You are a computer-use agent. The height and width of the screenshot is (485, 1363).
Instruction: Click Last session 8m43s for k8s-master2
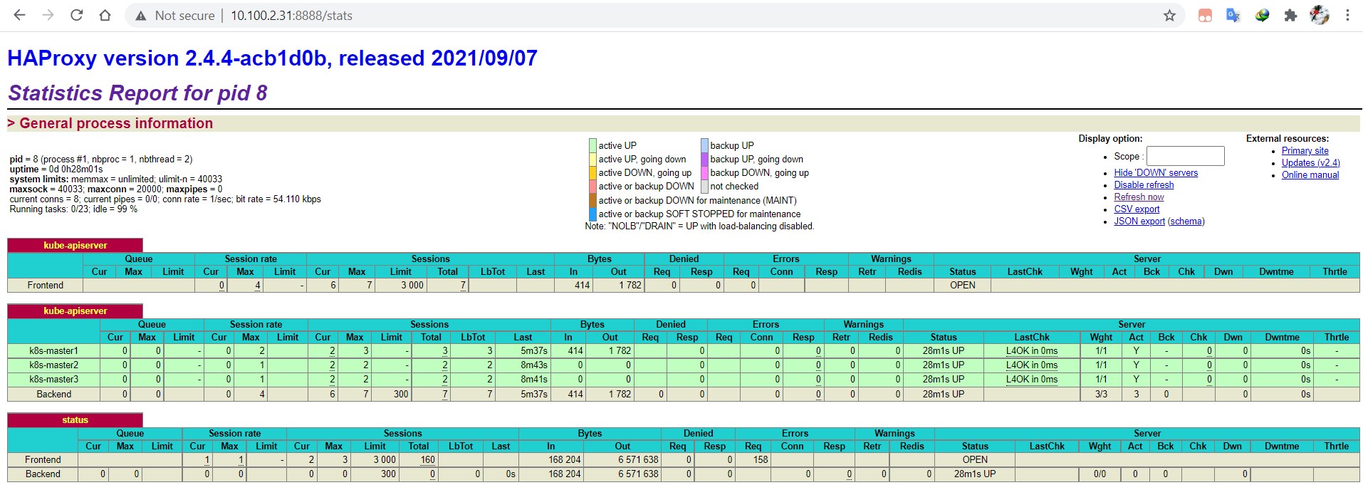coord(533,365)
